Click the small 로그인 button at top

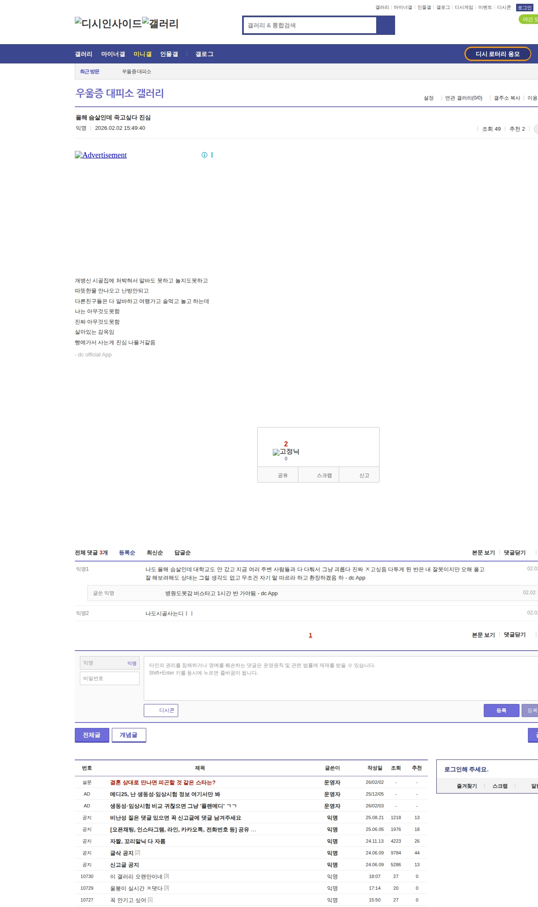coord(525,8)
